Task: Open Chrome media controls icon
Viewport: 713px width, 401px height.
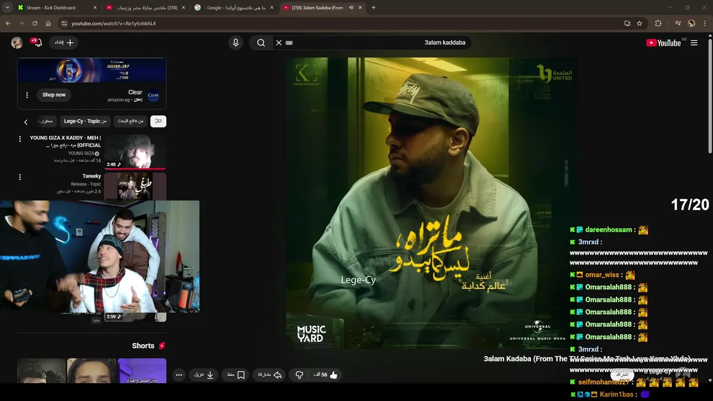Action: pyautogui.click(x=678, y=23)
